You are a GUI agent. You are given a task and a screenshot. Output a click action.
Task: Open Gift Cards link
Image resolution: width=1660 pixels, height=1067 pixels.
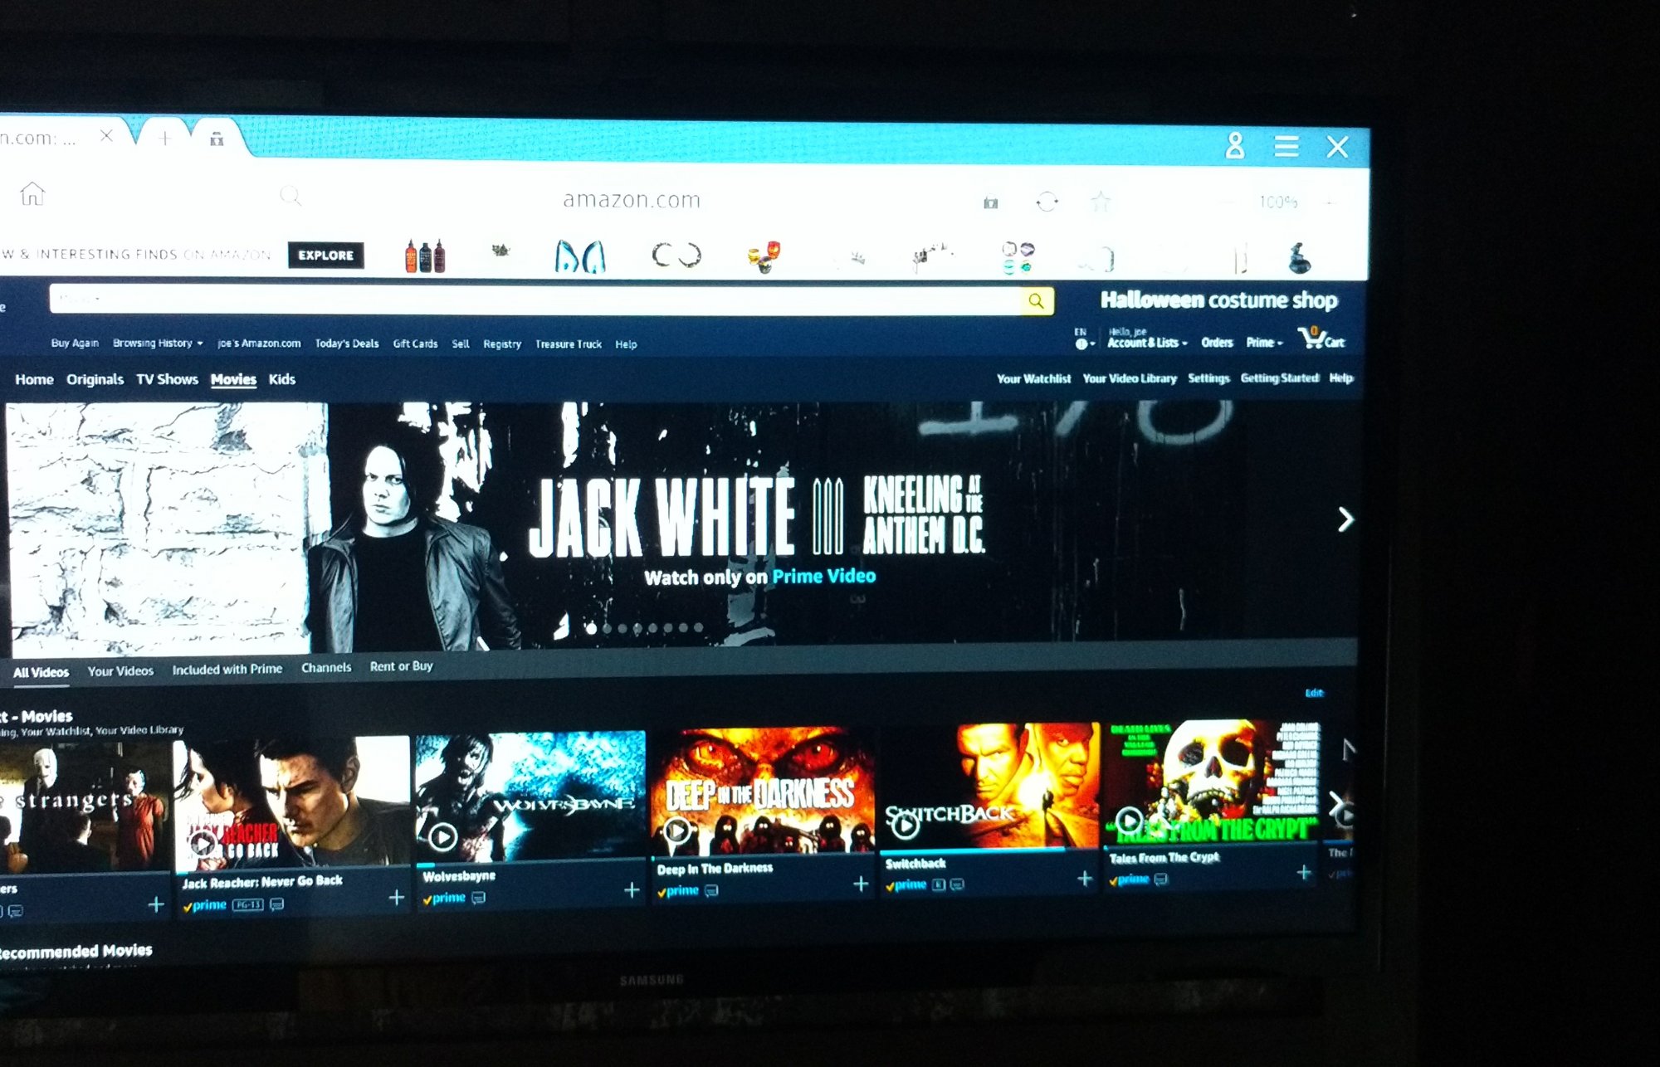coord(415,343)
